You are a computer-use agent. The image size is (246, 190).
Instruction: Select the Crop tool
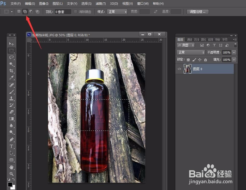(x=11, y=71)
